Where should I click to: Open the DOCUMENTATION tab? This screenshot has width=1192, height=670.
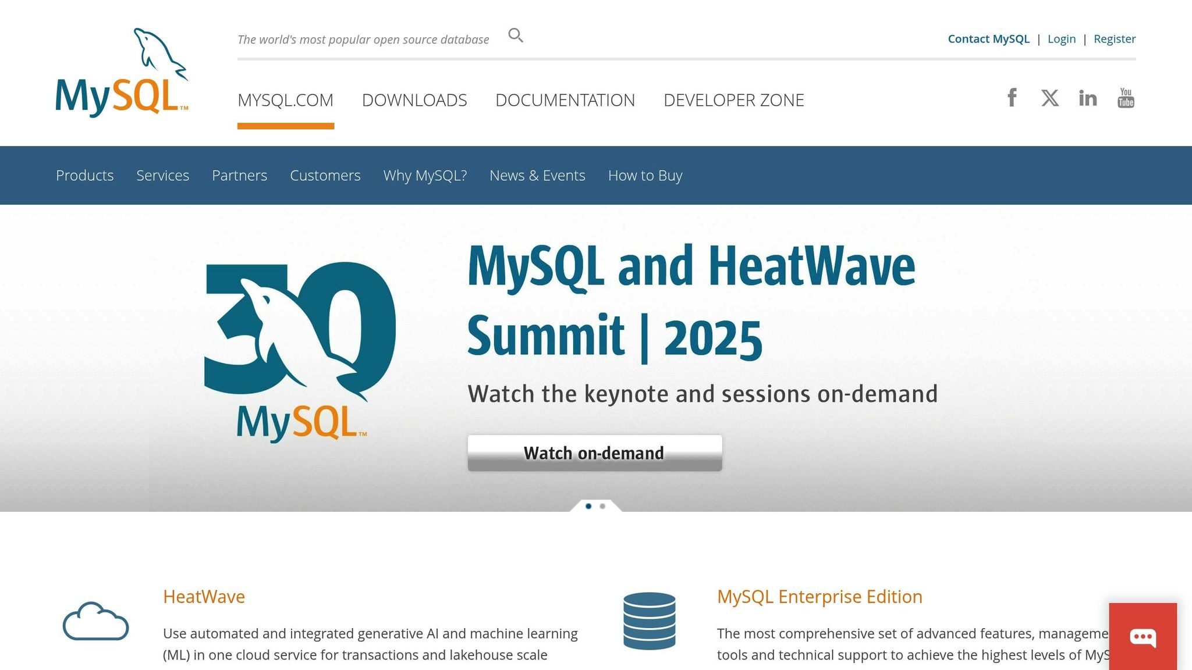pos(565,100)
